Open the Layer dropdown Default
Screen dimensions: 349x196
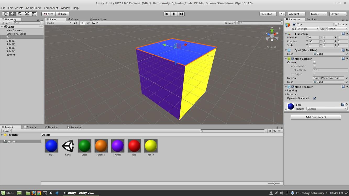[337, 29]
